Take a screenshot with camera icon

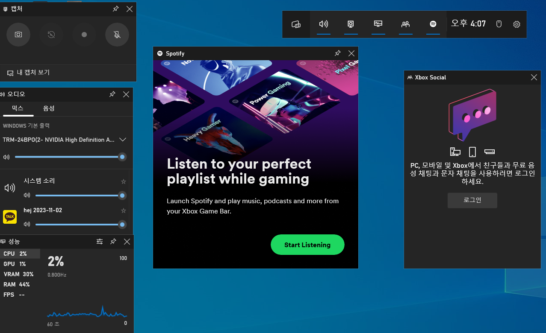pyautogui.click(x=18, y=35)
